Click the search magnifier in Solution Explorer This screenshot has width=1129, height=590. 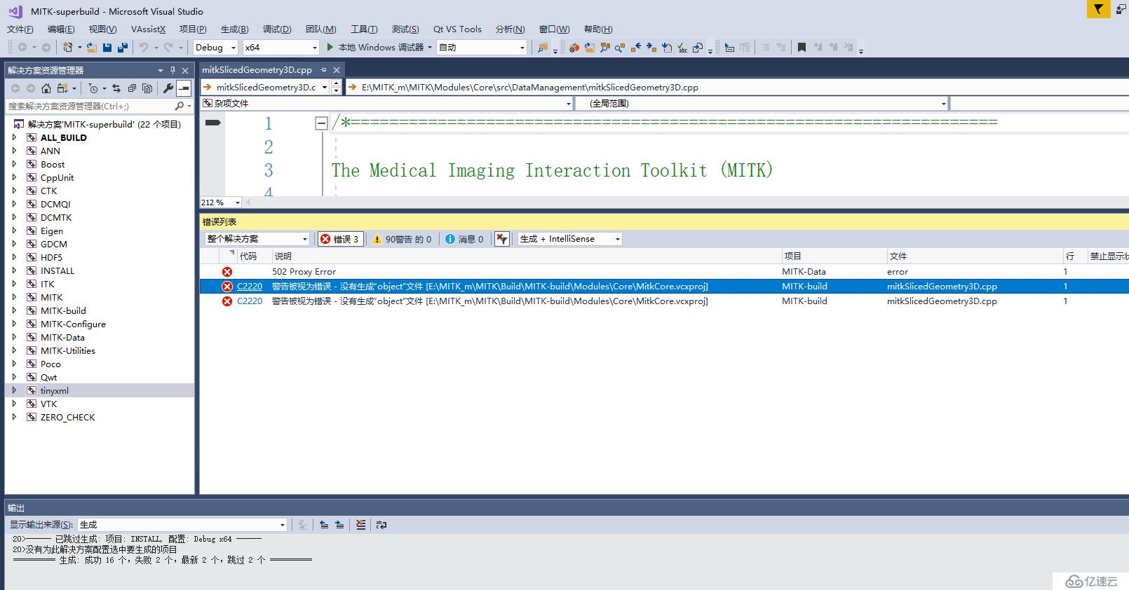click(x=180, y=107)
